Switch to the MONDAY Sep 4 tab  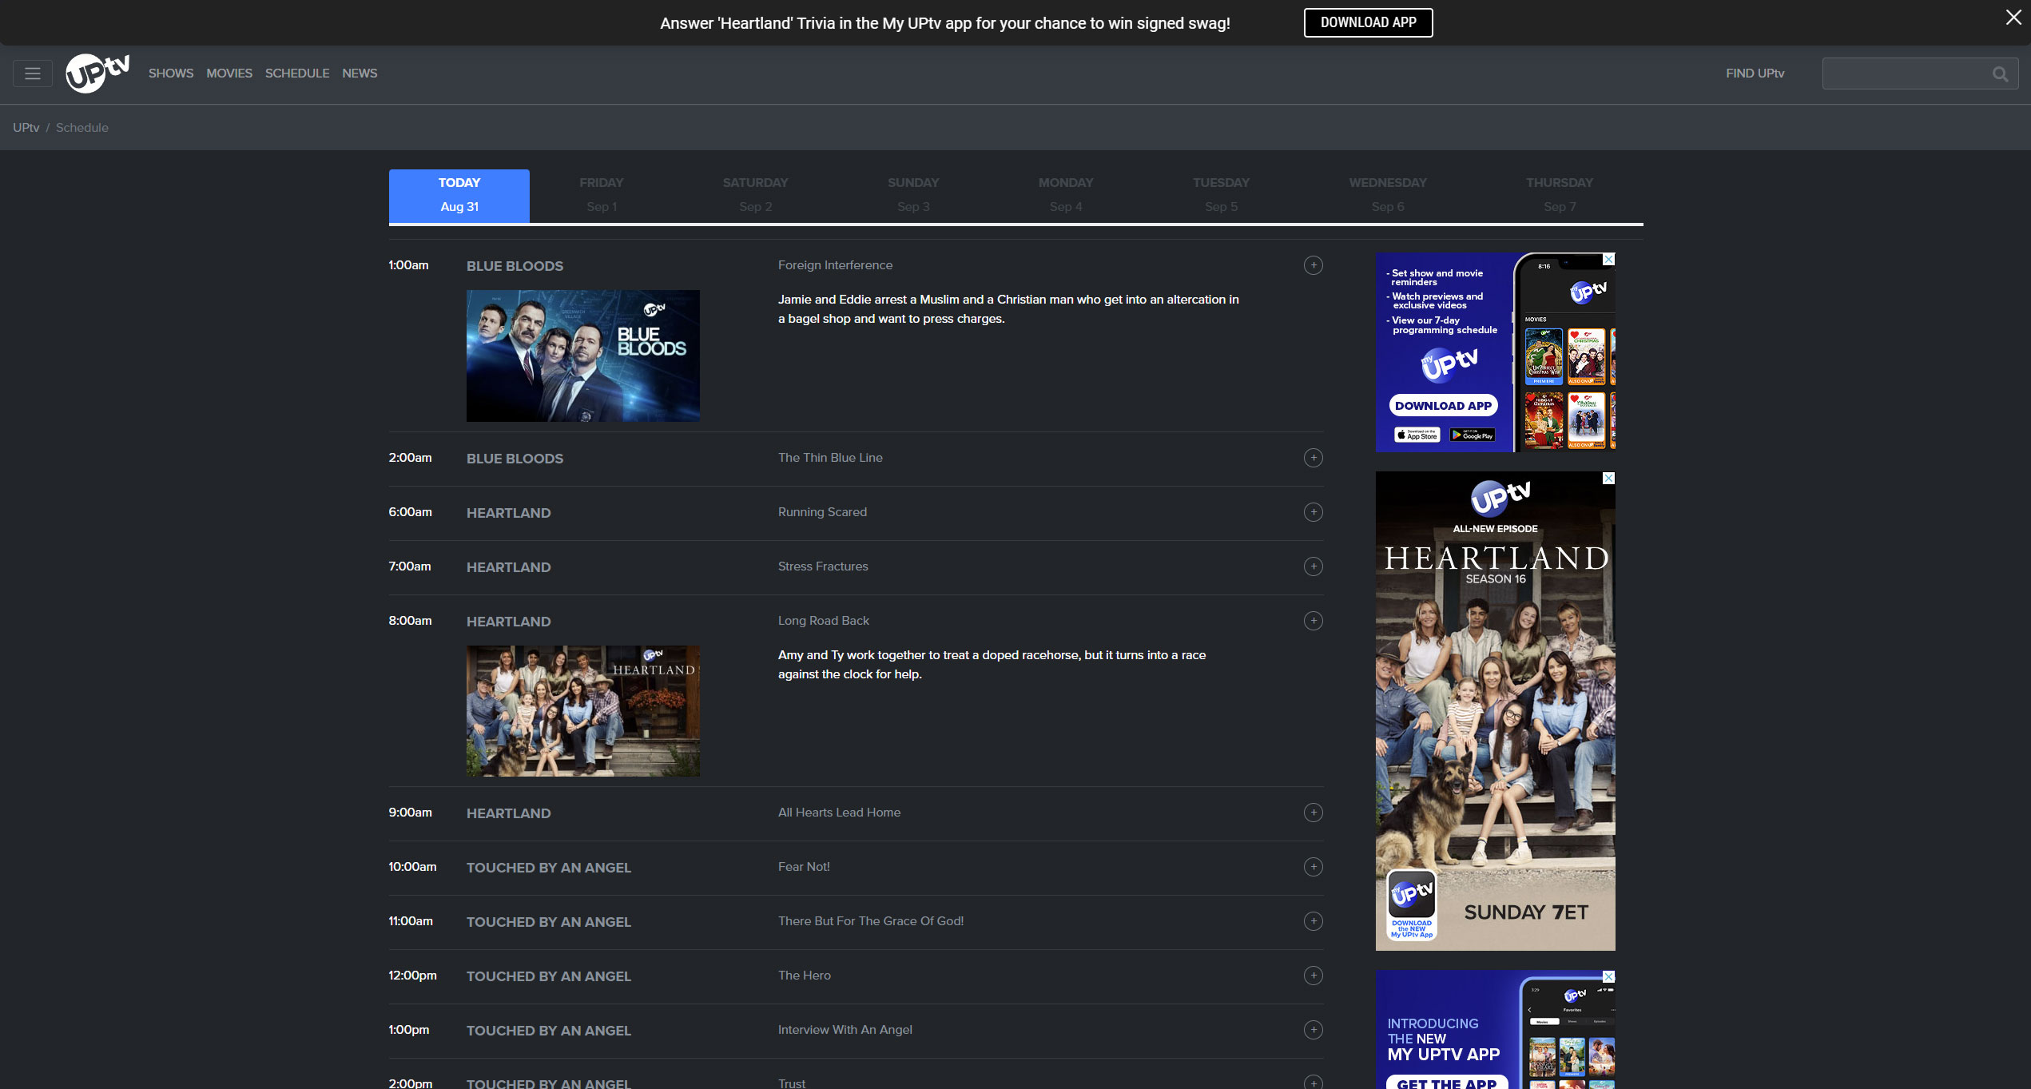click(x=1066, y=195)
